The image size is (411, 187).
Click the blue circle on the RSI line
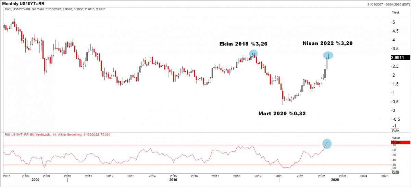[327, 144]
